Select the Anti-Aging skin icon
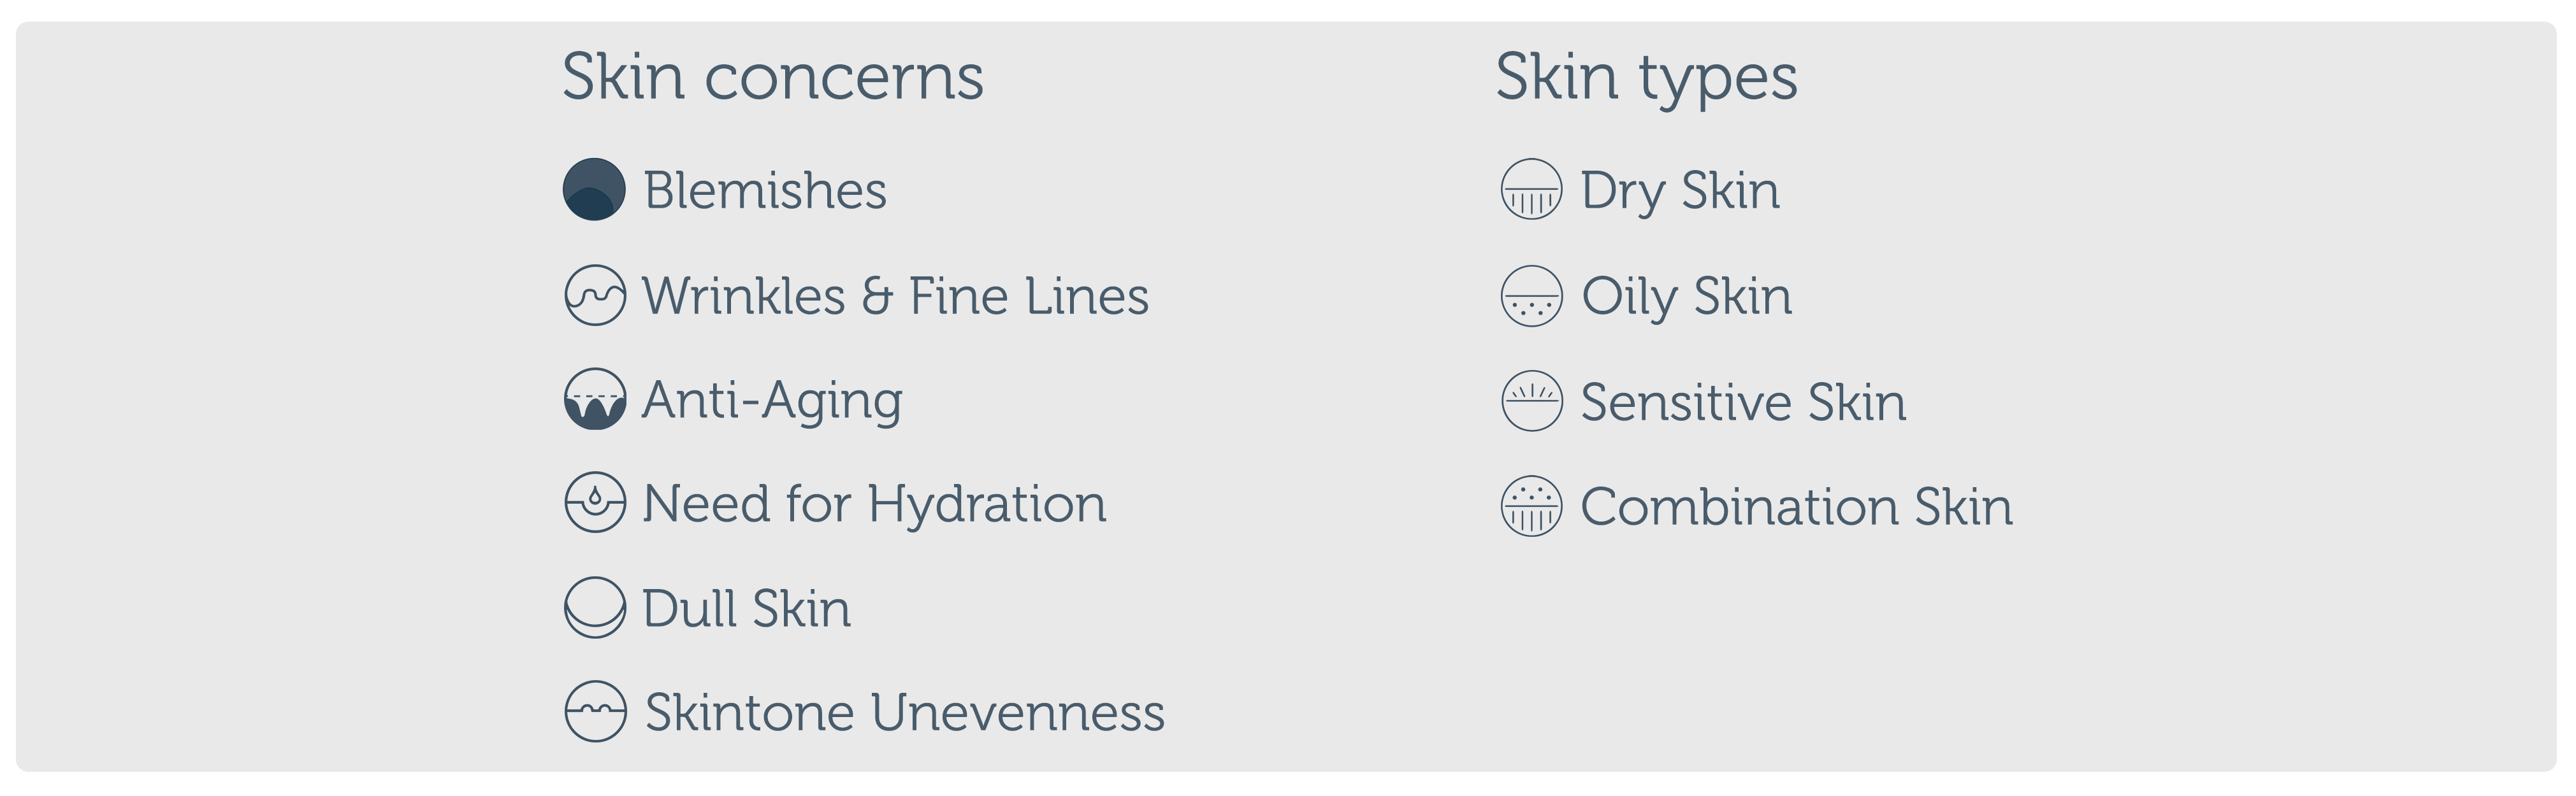 [595, 399]
